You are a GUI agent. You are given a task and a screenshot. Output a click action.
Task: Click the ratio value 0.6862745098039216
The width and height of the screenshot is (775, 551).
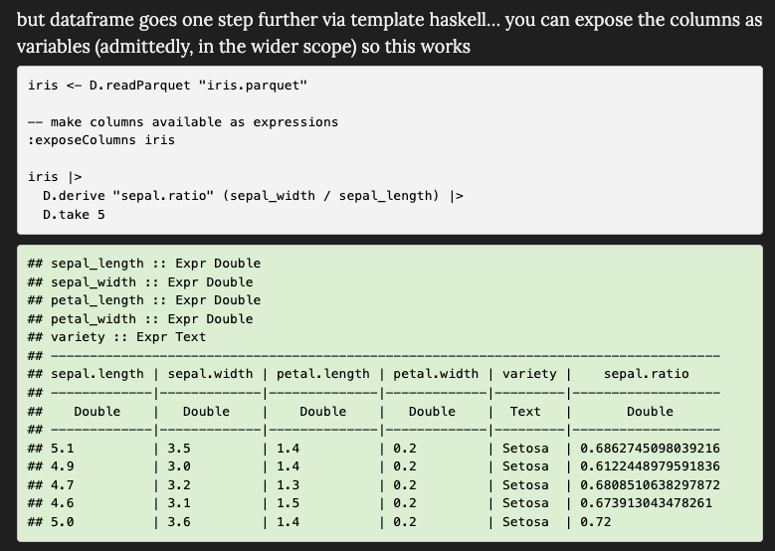pyautogui.click(x=650, y=449)
